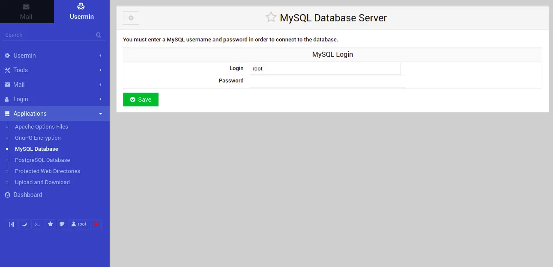The height and width of the screenshot is (267, 553).
Task: Open GnuPG Encryption module
Action: coord(38,138)
